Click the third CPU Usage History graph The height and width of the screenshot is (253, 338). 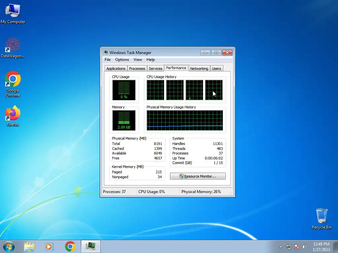point(194,90)
